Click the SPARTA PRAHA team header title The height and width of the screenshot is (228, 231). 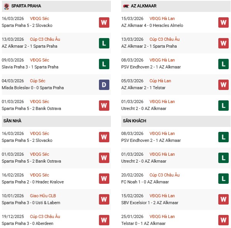pos(27,6)
